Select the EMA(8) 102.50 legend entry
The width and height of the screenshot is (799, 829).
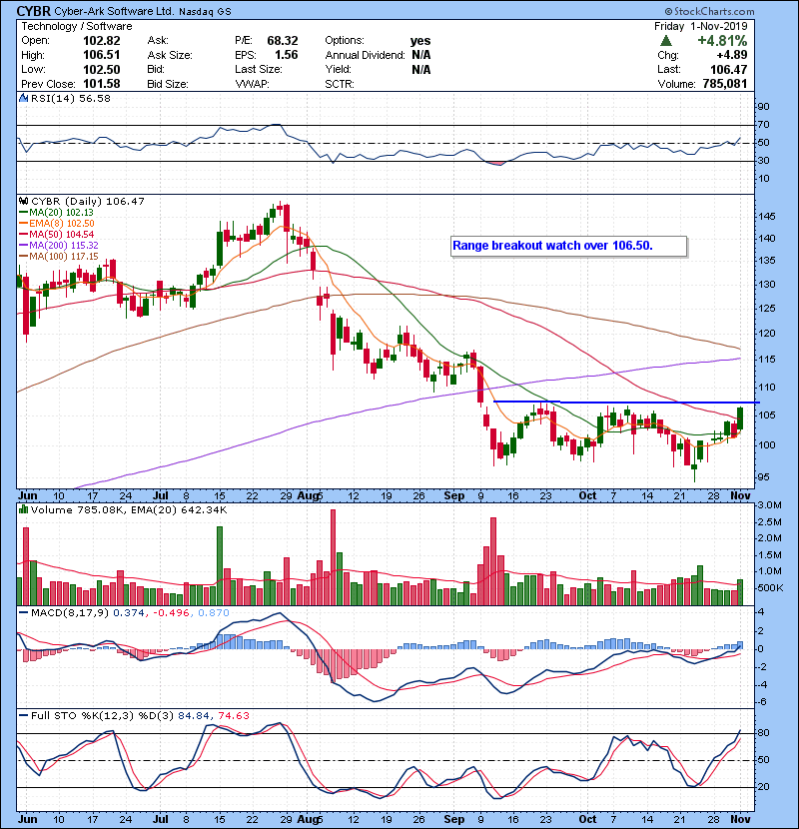[x=57, y=224]
